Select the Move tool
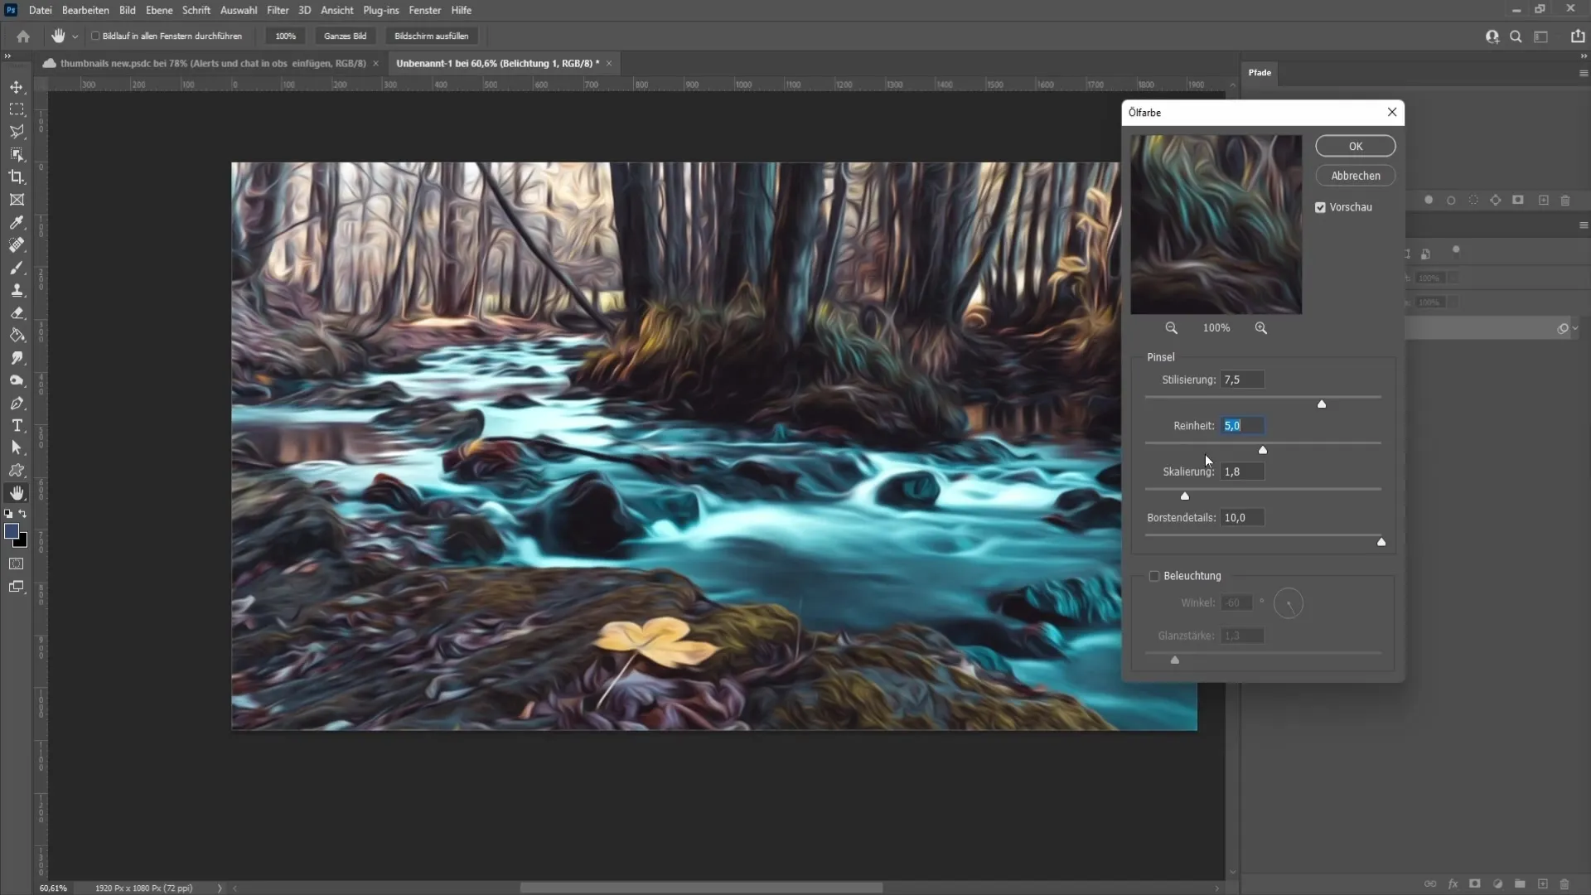 click(x=17, y=87)
